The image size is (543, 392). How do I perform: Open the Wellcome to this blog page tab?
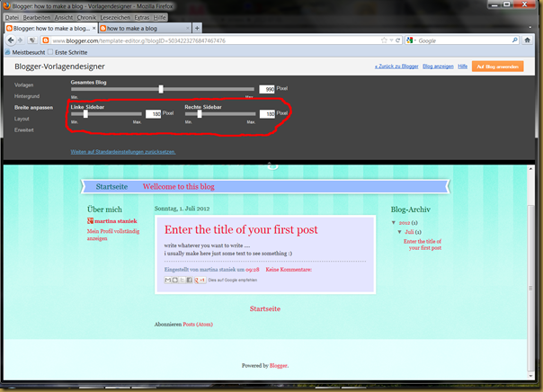coord(178,186)
